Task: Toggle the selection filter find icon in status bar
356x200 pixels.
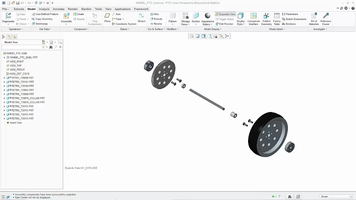Action: coord(290,197)
